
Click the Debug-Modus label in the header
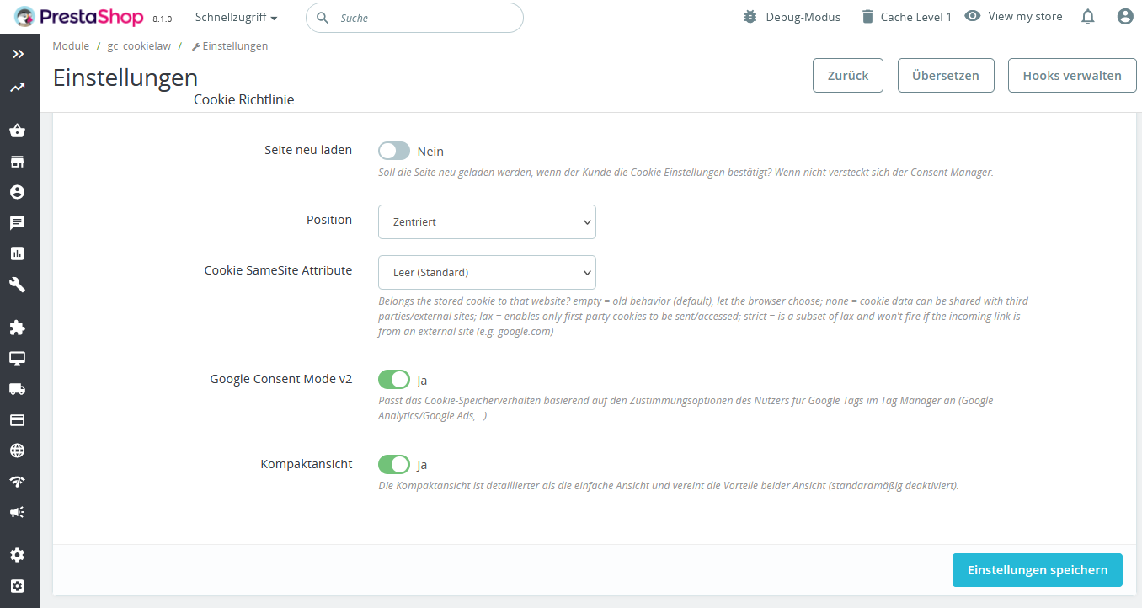pos(803,17)
